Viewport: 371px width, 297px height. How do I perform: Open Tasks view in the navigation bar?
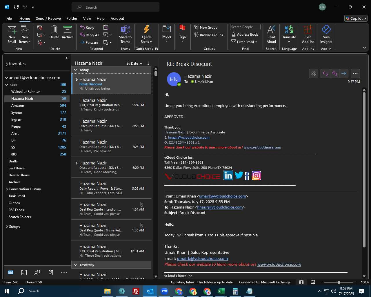pos(51,272)
